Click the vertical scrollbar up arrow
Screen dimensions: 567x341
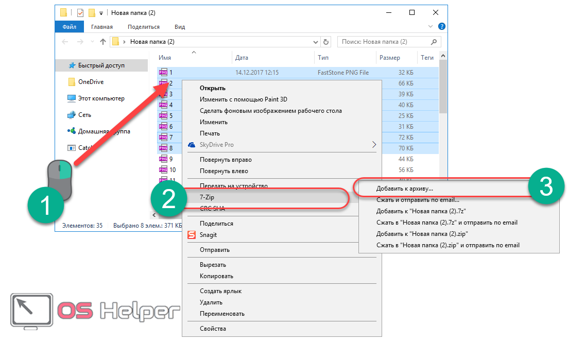tap(443, 56)
